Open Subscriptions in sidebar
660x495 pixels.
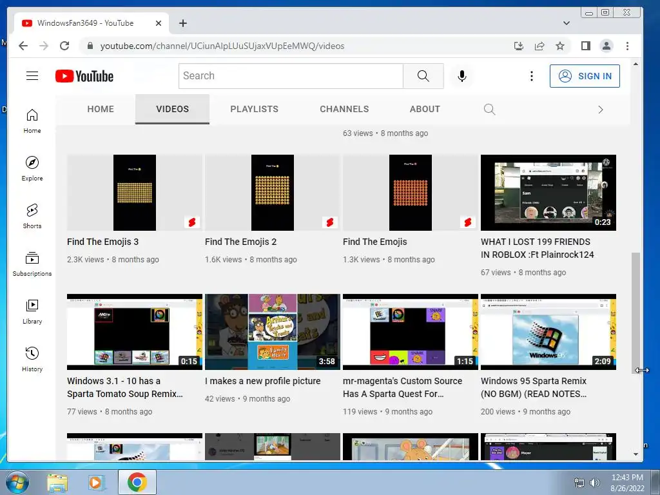(32, 264)
